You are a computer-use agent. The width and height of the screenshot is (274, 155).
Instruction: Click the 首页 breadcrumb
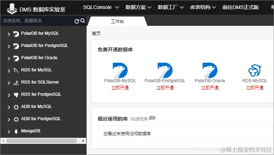(x=96, y=33)
